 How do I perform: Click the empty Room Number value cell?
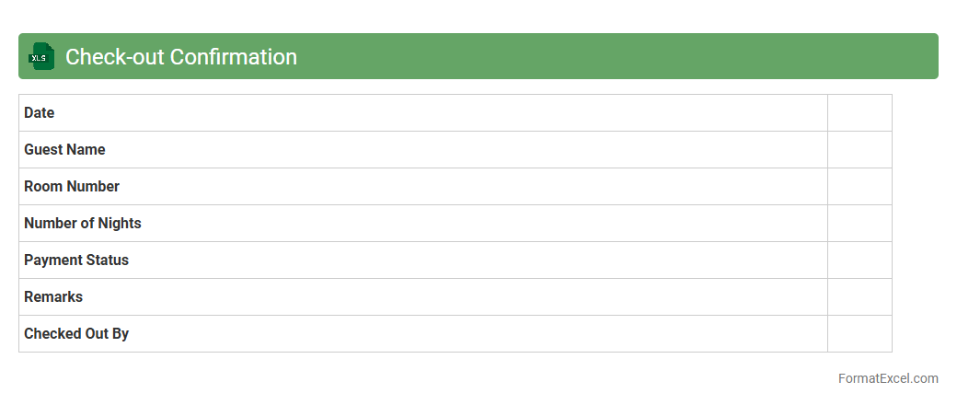pyautogui.click(x=859, y=186)
